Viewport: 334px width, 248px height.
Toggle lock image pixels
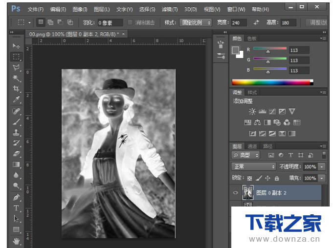pos(259,178)
